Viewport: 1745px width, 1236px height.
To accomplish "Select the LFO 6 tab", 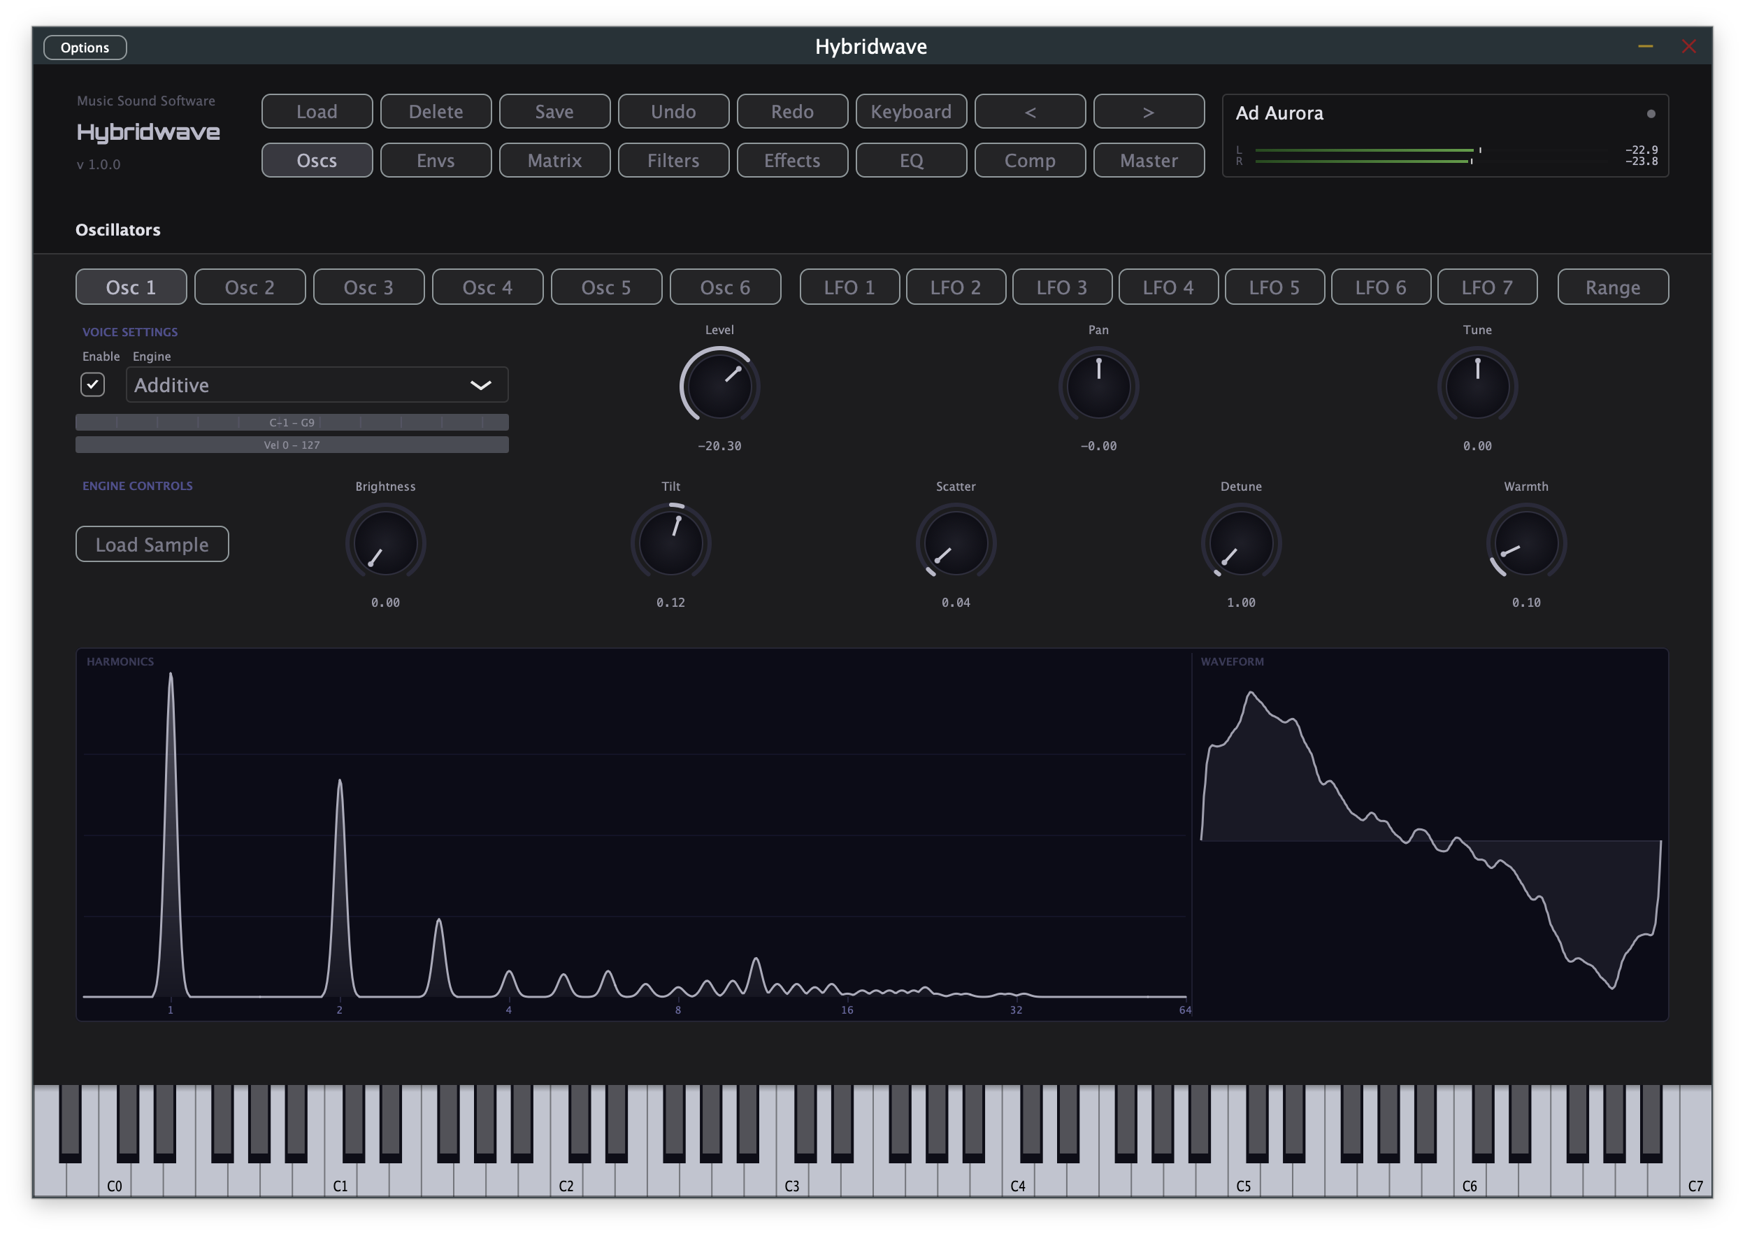I will click(x=1380, y=287).
